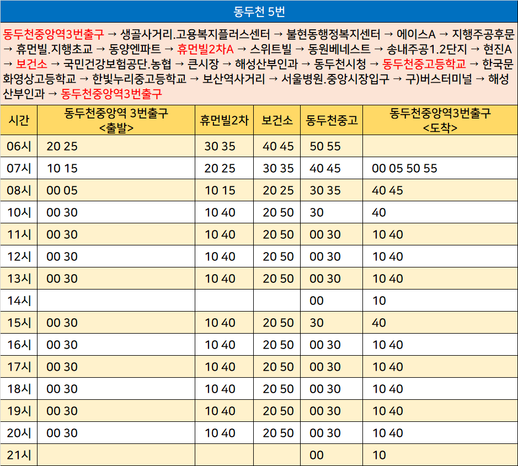Click arrival time '40' in 15시 row
Viewport: 518px width, 466px height.
(379, 323)
